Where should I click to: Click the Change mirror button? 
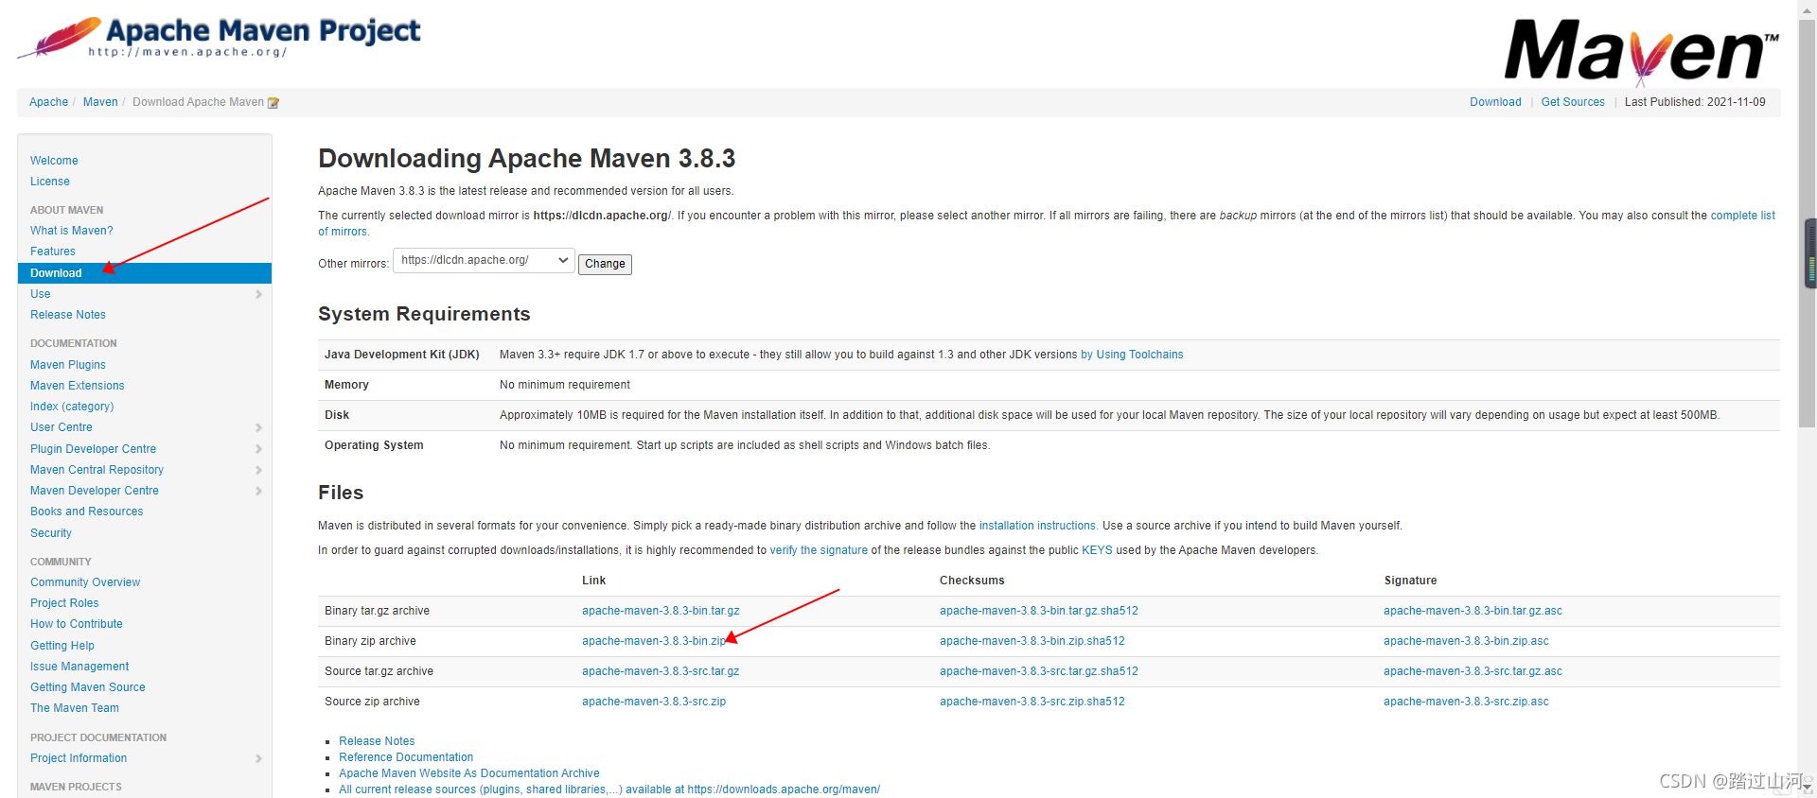point(605,264)
